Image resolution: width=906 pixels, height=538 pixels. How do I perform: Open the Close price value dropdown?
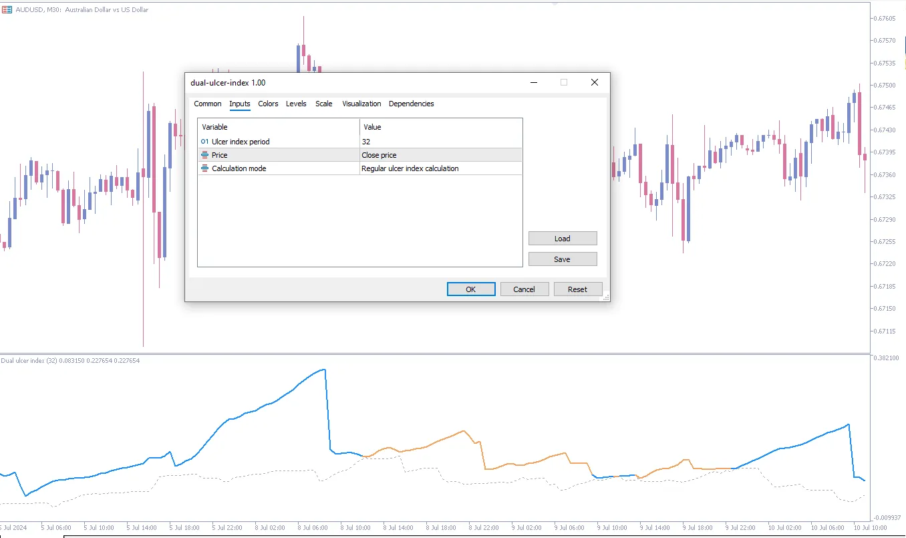click(440, 155)
